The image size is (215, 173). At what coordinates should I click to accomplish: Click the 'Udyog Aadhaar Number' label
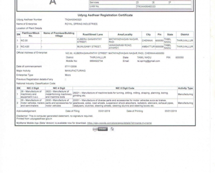29,19
